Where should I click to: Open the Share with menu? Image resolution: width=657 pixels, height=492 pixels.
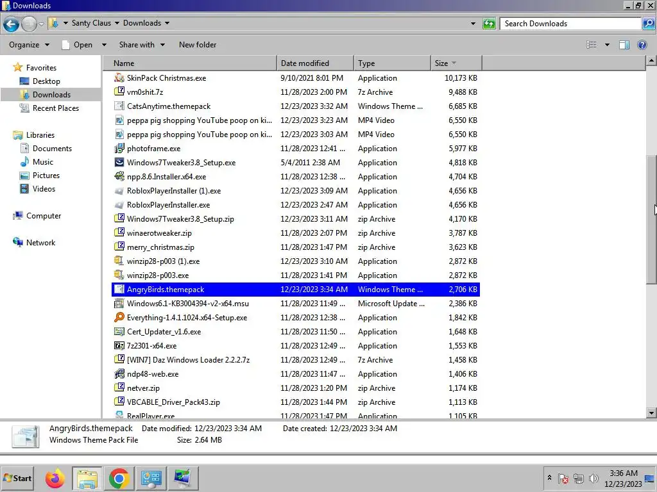pos(142,45)
